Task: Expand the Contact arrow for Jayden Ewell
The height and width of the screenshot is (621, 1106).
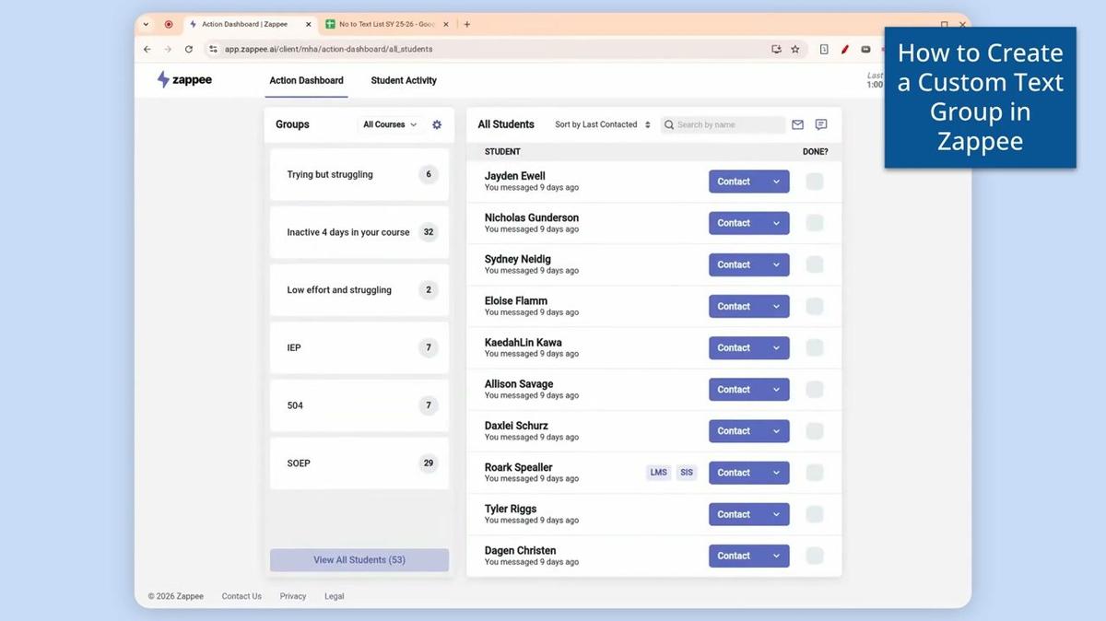Action: click(776, 182)
